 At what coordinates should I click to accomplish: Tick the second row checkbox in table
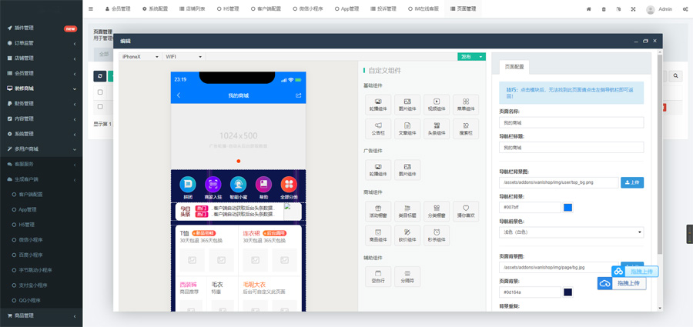coord(99,107)
